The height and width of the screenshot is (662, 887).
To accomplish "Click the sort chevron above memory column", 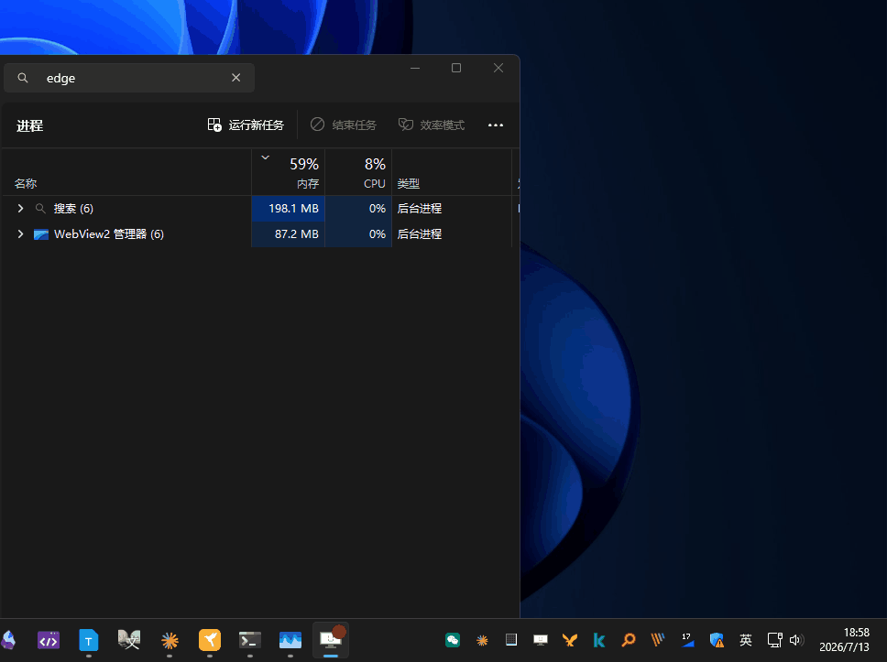I will pyautogui.click(x=266, y=157).
